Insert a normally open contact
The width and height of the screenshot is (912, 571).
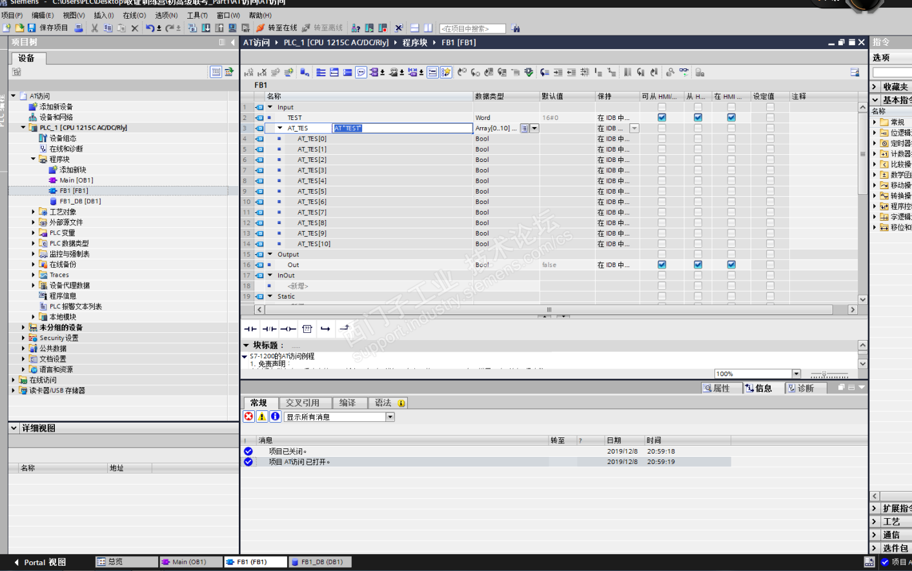pyautogui.click(x=250, y=329)
